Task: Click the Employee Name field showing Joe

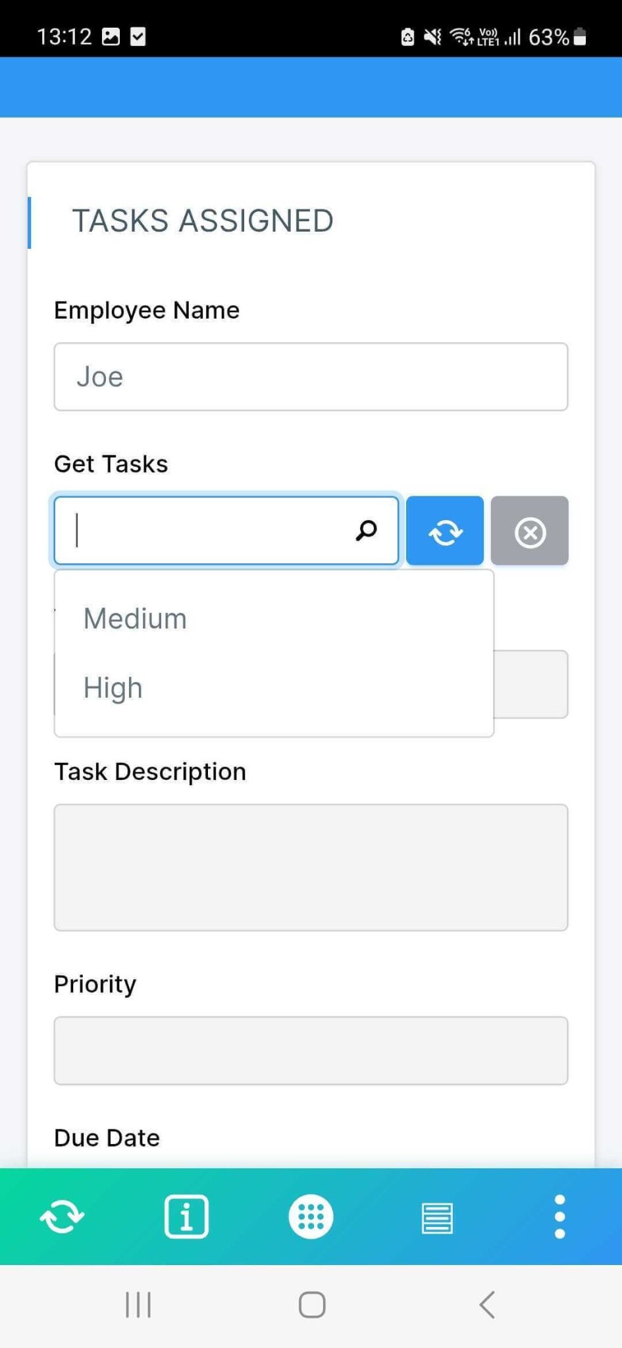Action: [x=310, y=376]
